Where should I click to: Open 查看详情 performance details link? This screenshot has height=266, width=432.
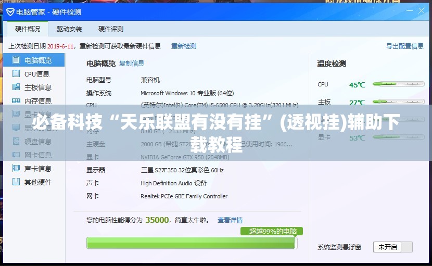(x=230, y=220)
